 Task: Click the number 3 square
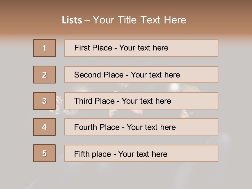click(x=44, y=101)
